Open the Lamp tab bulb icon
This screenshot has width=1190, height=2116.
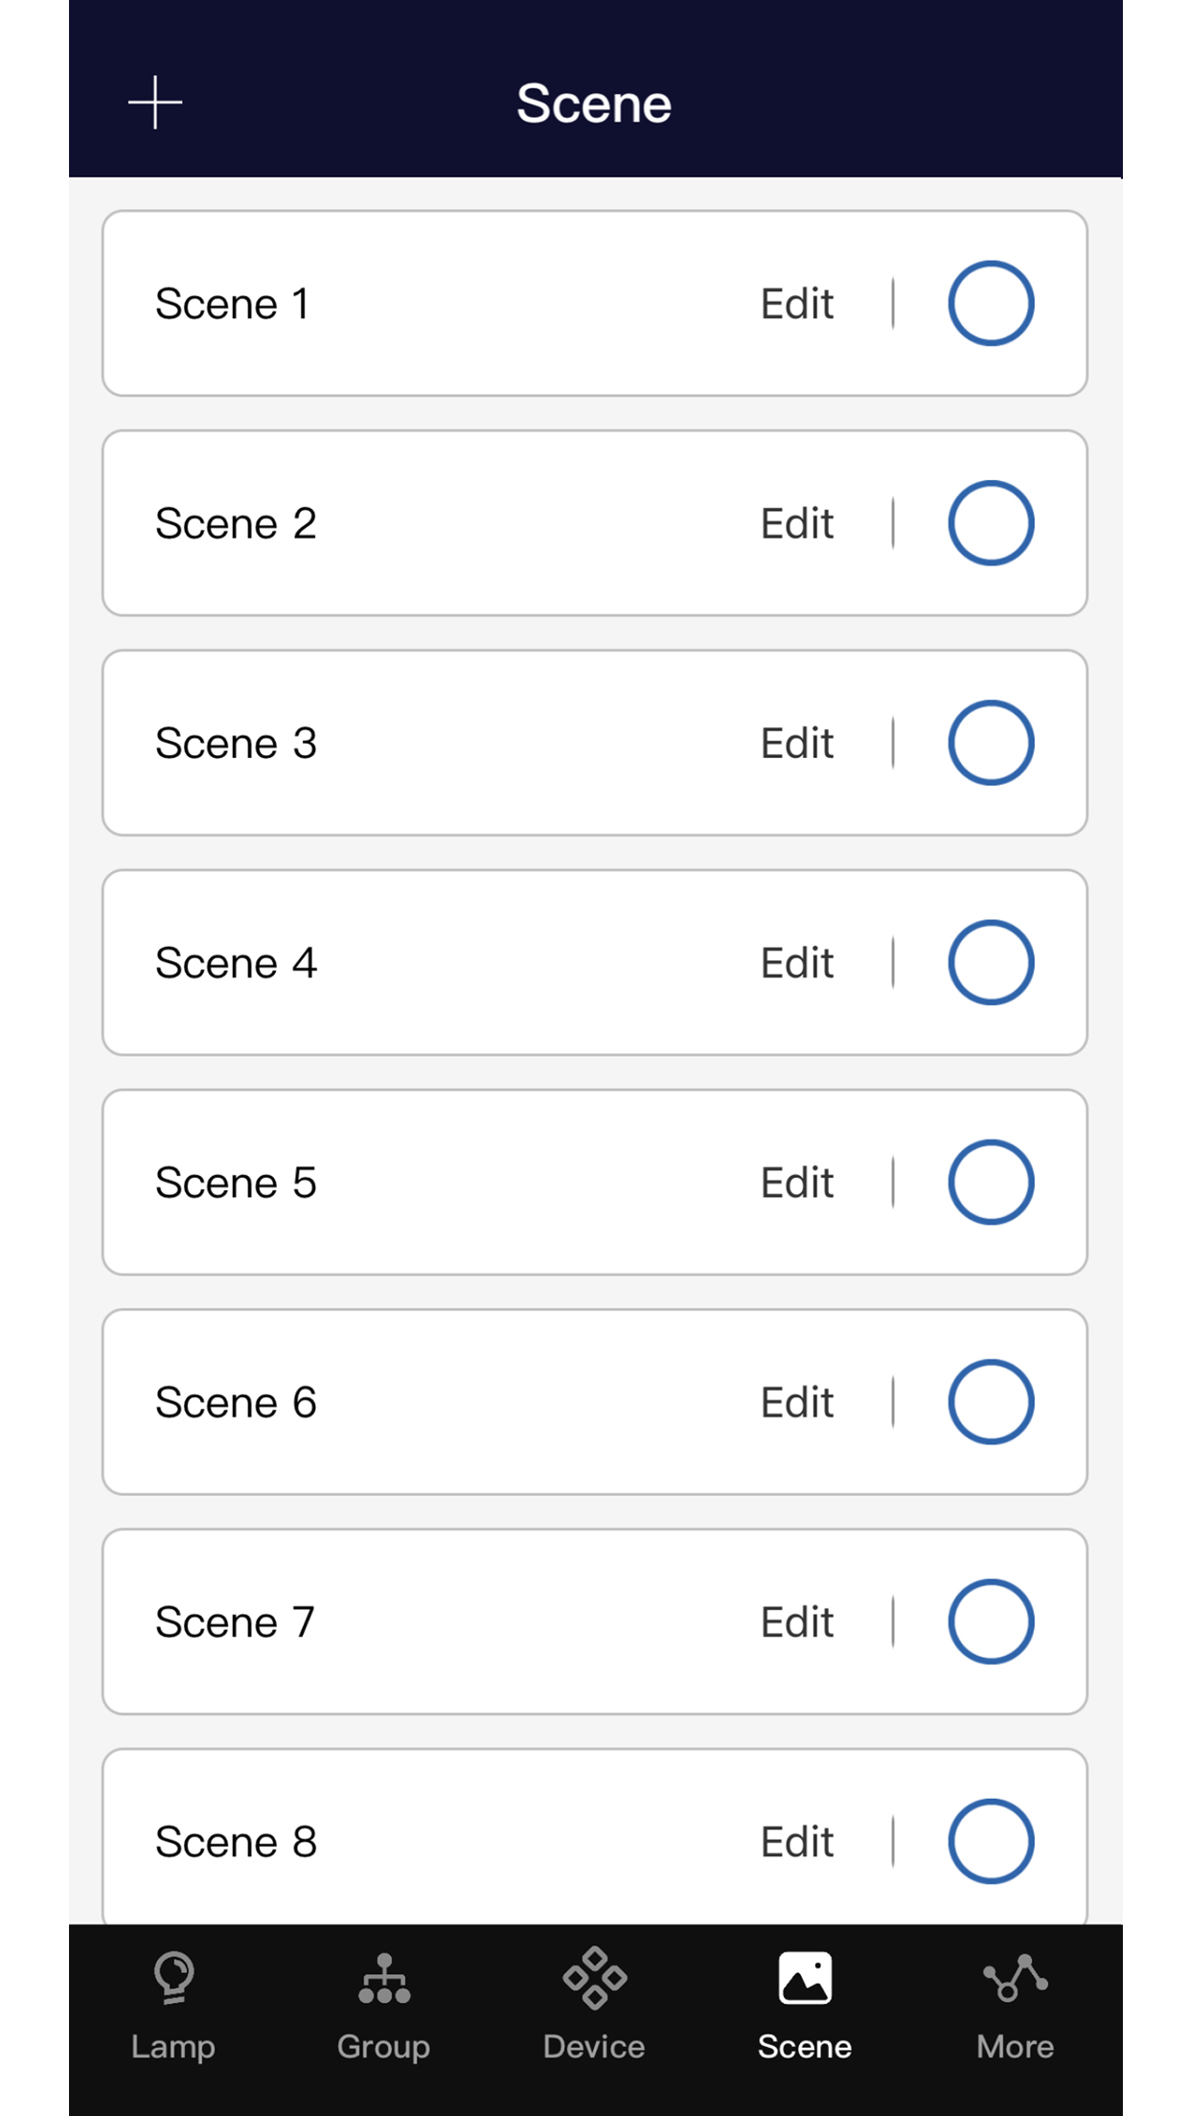pyautogui.click(x=173, y=1978)
